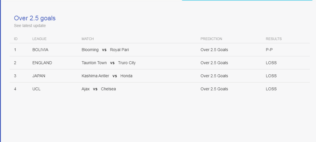Viewport: 316px width, 142px height.
Task: Click the LOSS result for Ajax vs Chelsea
Action: point(271,89)
